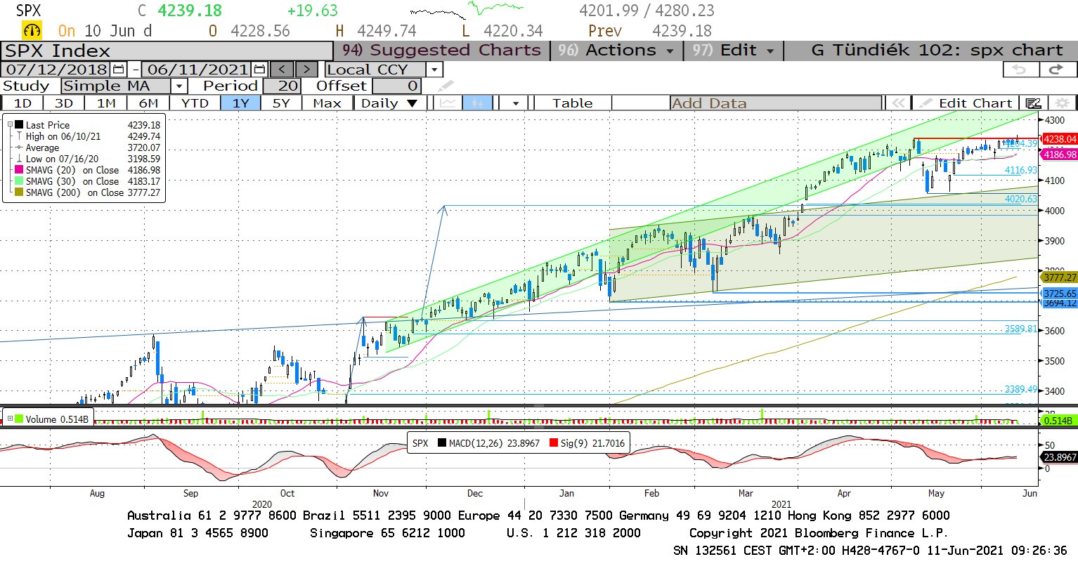This screenshot has width=1078, height=571.
Task: Click the Low marker icon in the legend
Action: 20,159
